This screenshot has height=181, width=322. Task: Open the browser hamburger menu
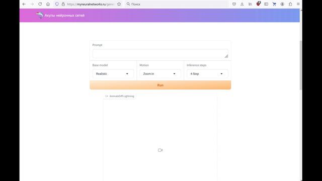tap(298, 4)
